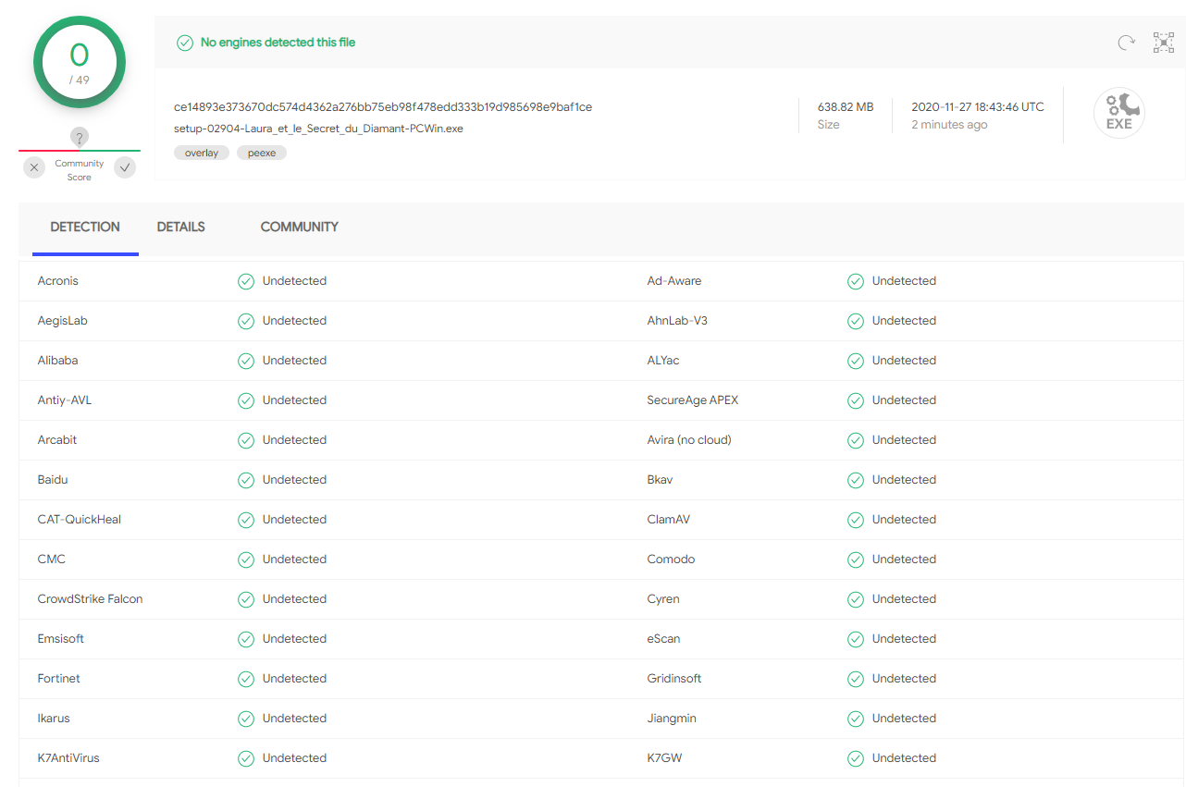Click the Community Score label

[x=80, y=170]
